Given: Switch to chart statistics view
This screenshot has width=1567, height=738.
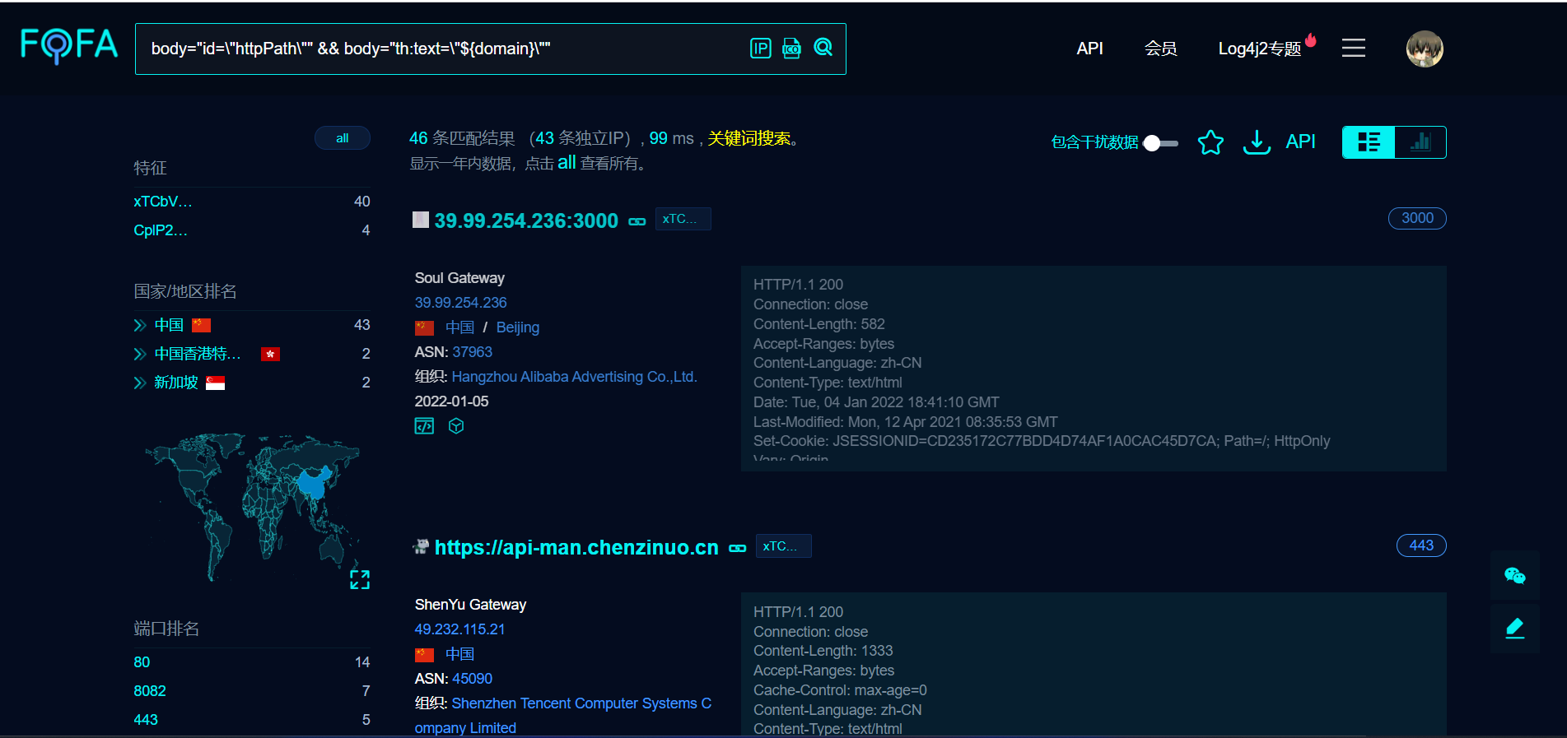Looking at the screenshot, I should [1420, 142].
